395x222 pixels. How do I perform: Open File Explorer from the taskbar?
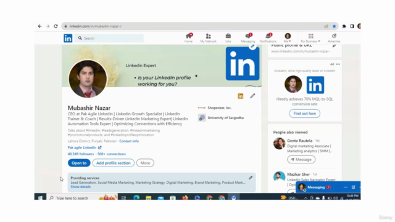click(x=148, y=198)
